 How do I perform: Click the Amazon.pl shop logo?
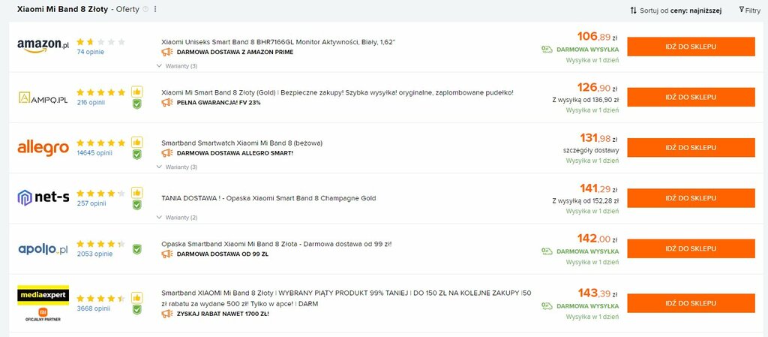(43, 46)
